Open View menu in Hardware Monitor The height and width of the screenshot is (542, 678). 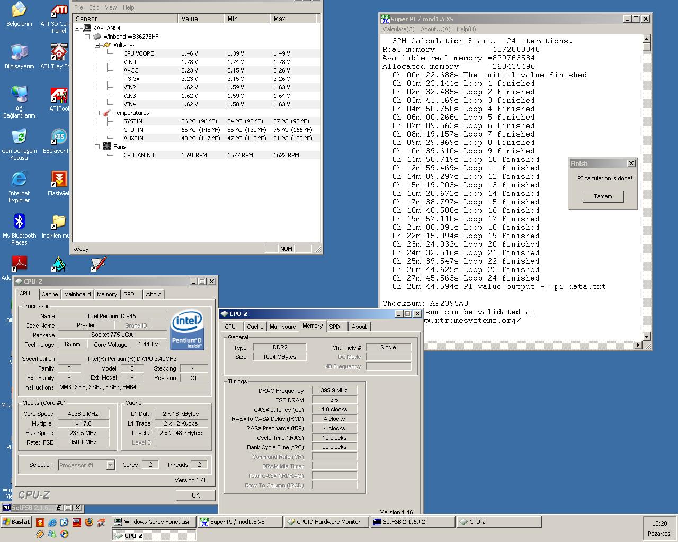pyautogui.click(x=111, y=7)
